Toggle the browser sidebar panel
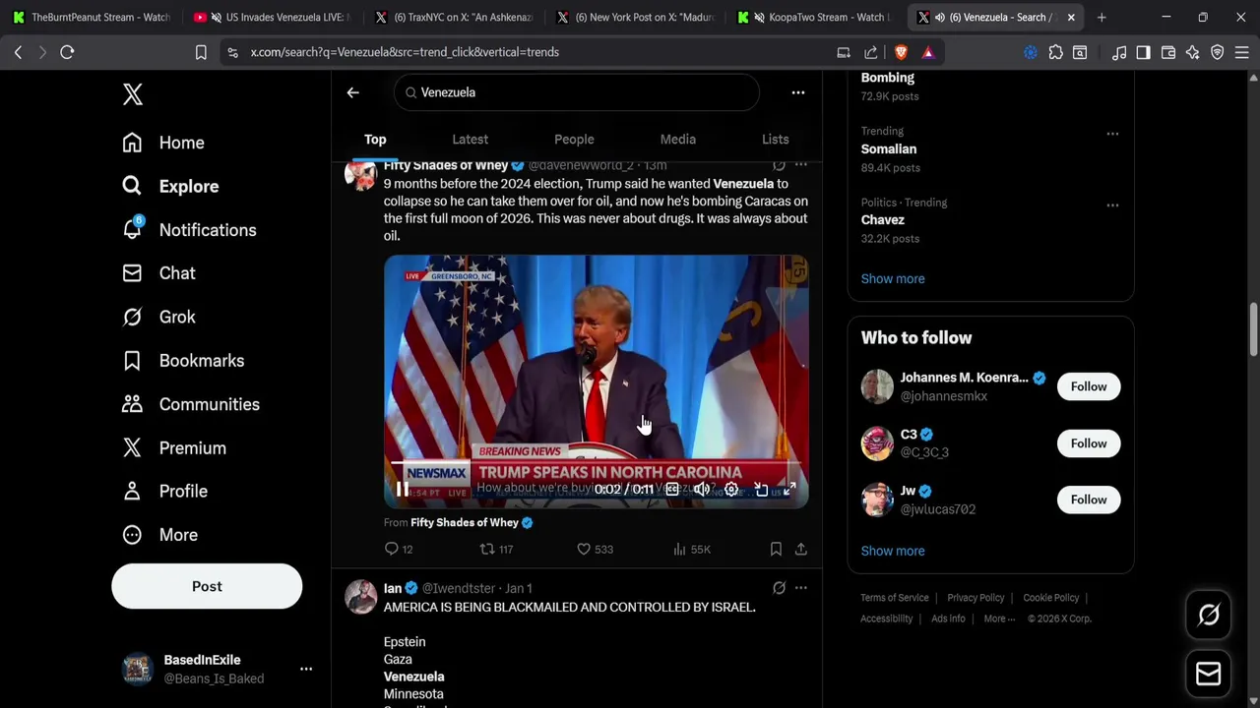The width and height of the screenshot is (1260, 708). 1143,52
